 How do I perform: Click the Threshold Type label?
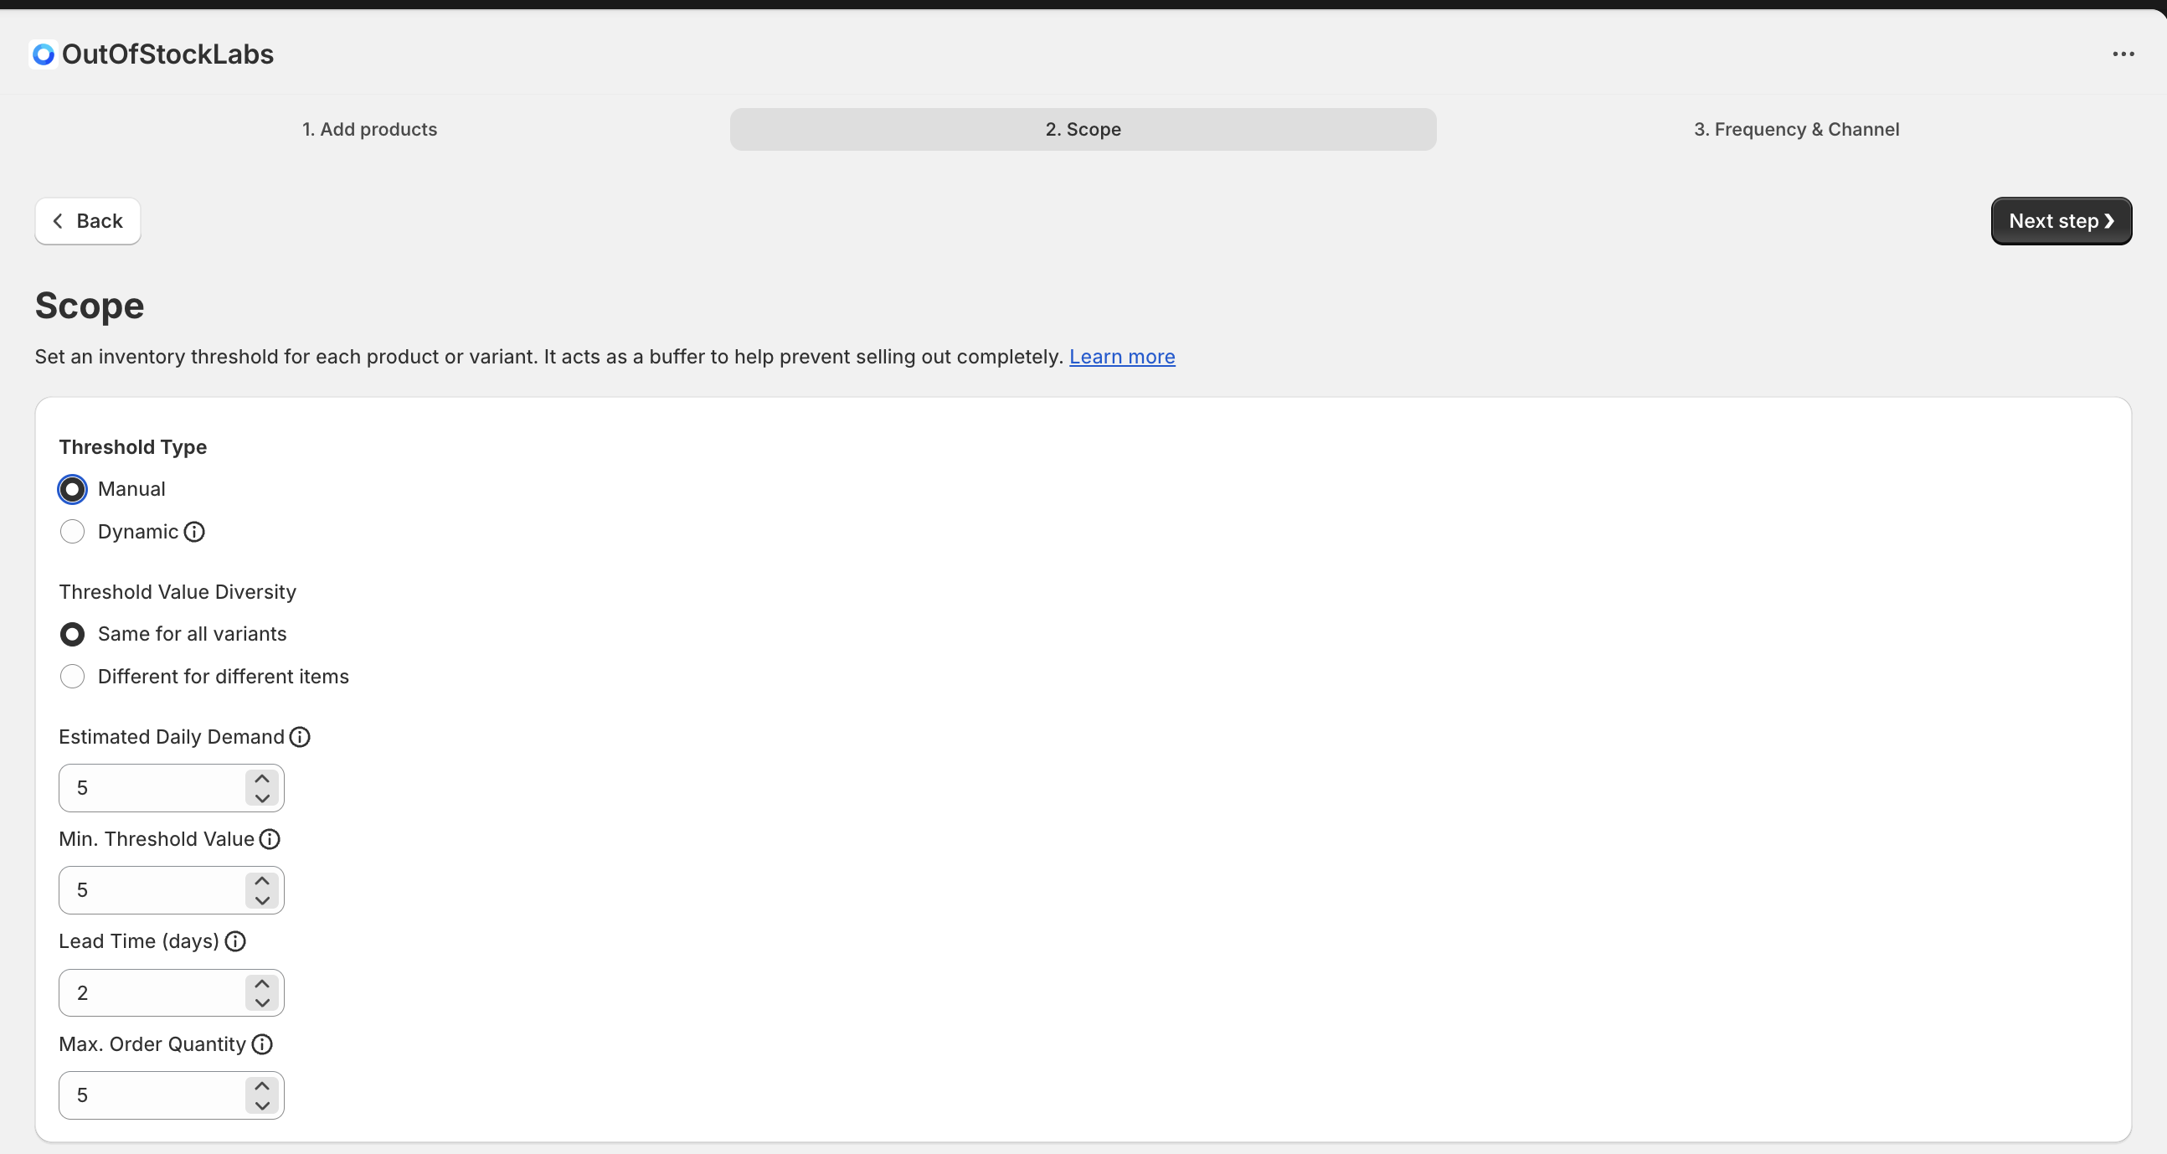pyautogui.click(x=133, y=446)
